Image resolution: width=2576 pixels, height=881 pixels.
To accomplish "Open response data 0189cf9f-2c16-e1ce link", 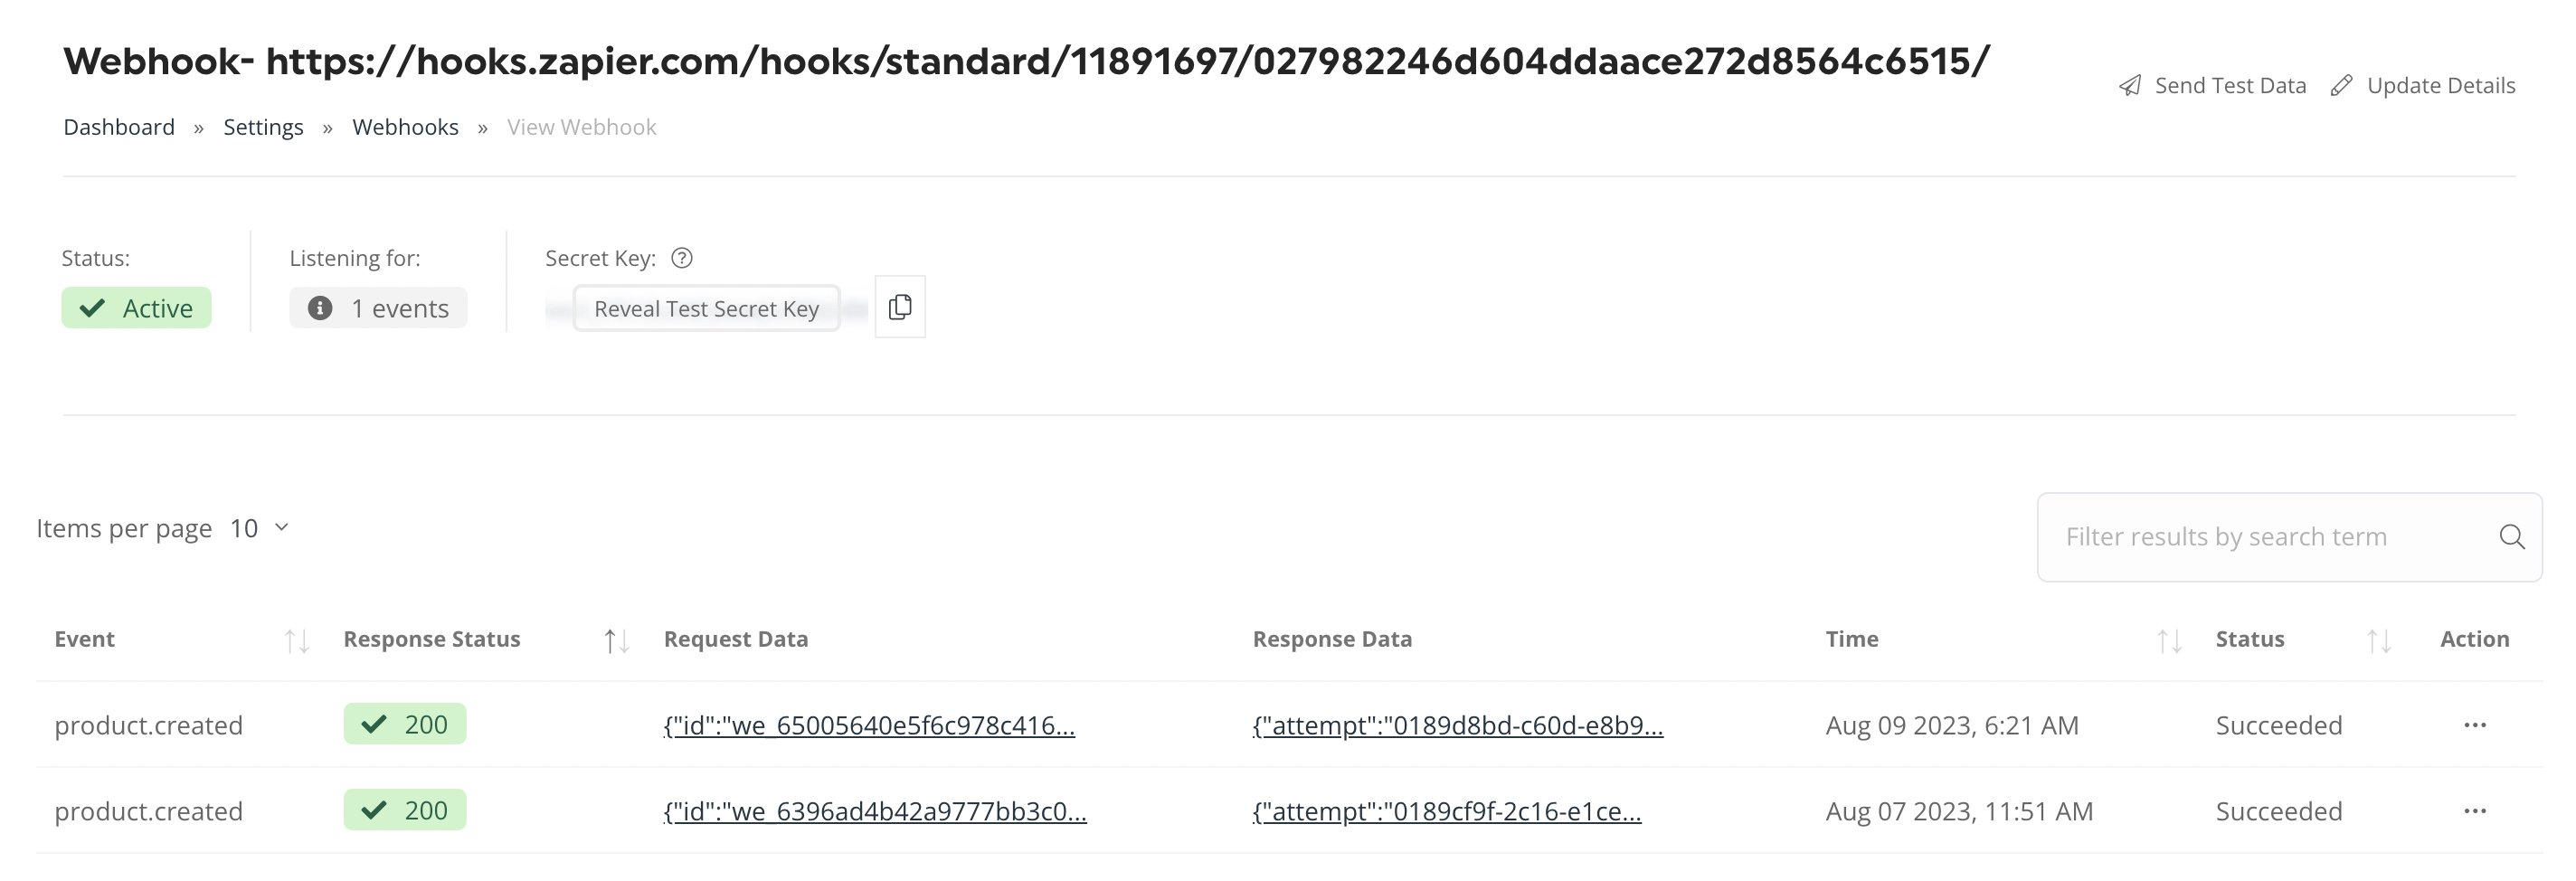I will click(x=1447, y=811).
